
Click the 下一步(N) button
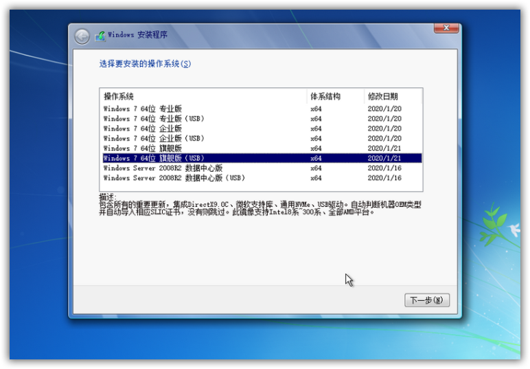(x=427, y=300)
